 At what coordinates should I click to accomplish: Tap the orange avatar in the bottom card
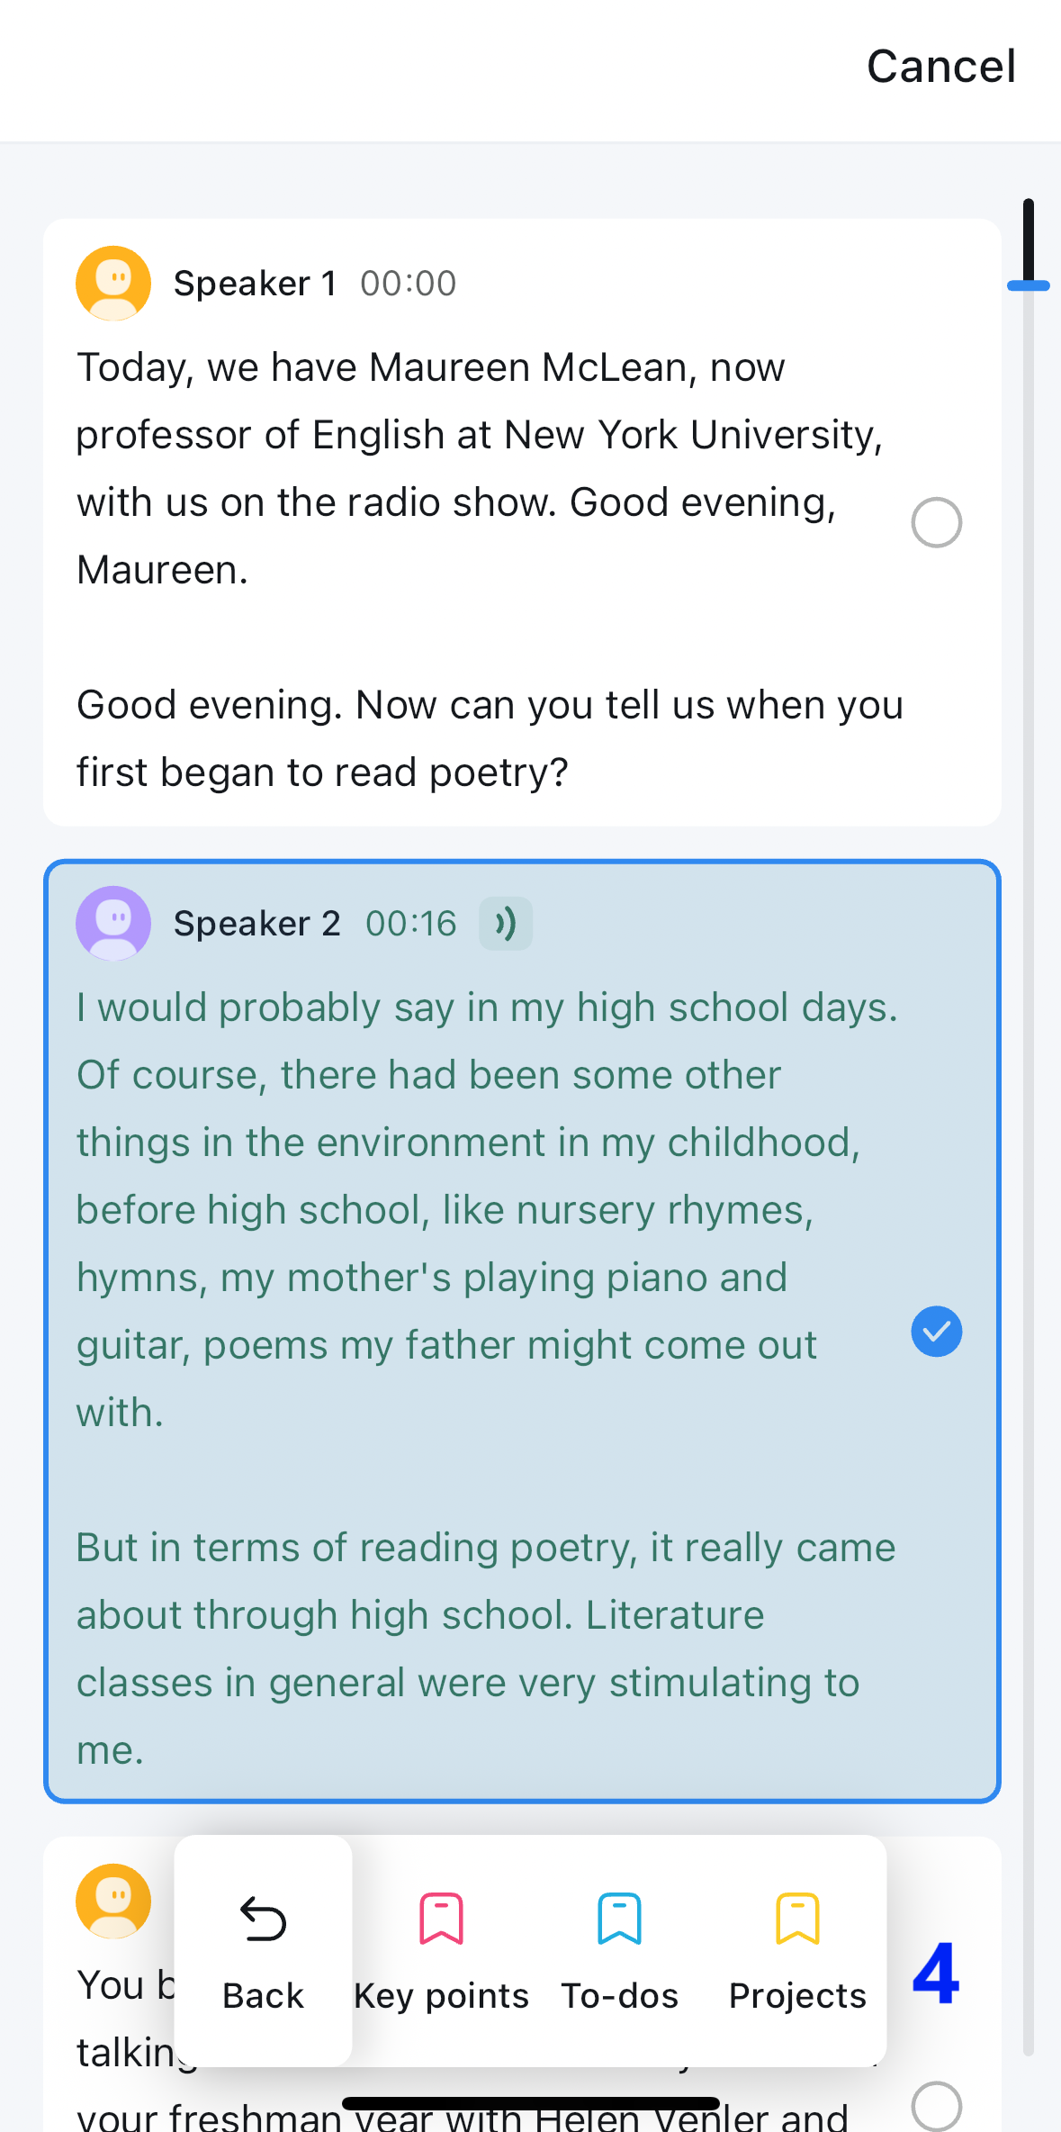[113, 1901]
